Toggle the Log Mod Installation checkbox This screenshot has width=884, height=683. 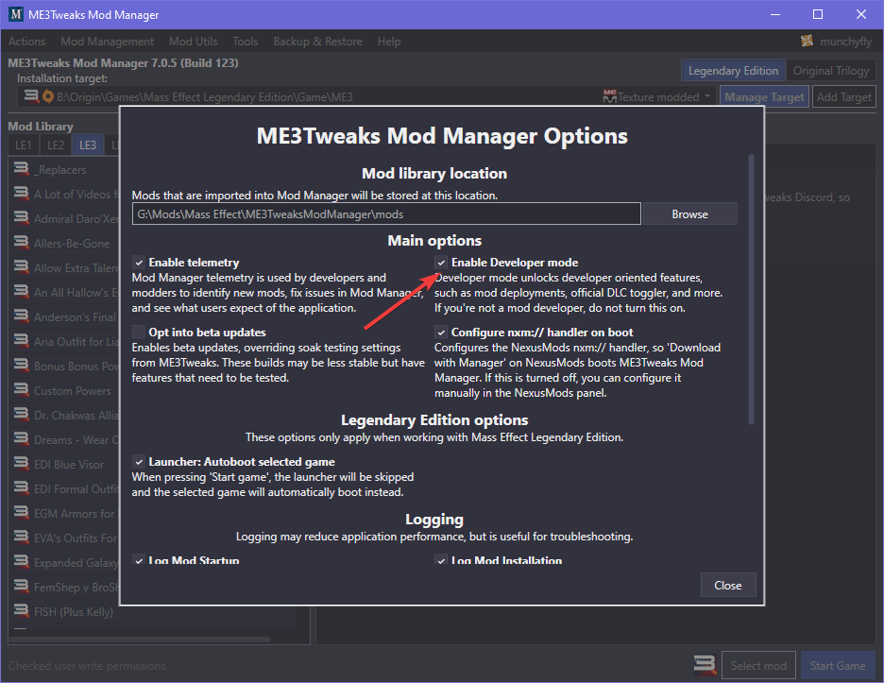(x=441, y=559)
